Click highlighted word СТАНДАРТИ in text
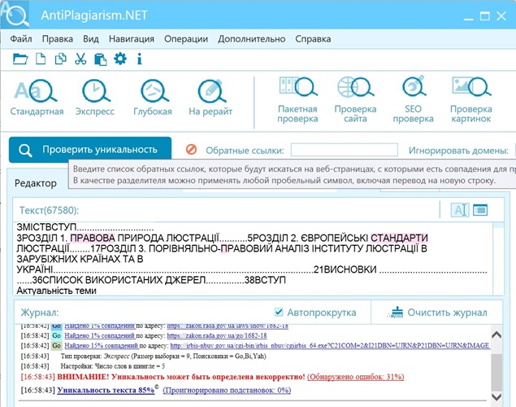 (x=399, y=238)
